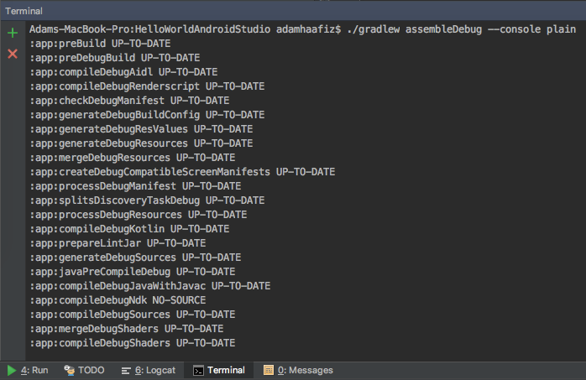Click the compileDebugRenderscript task line
Viewport: 586px width, 380px height.
(x=147, y=86)
